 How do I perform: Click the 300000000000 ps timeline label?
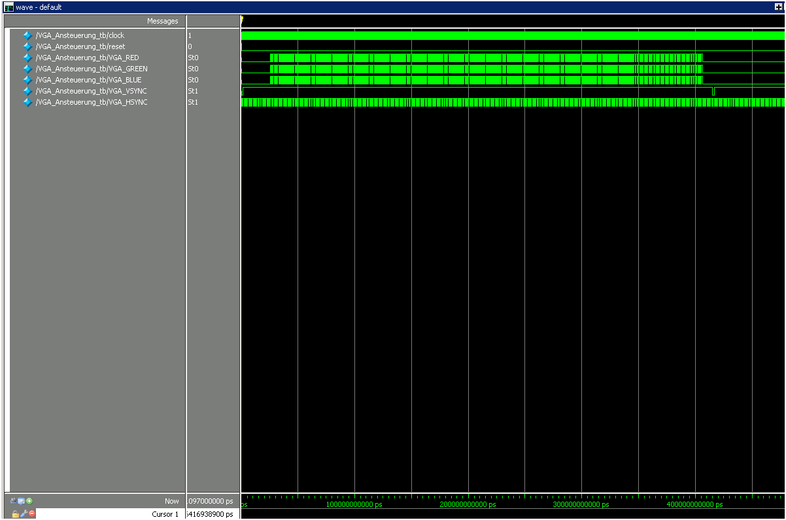pos(581,504)
